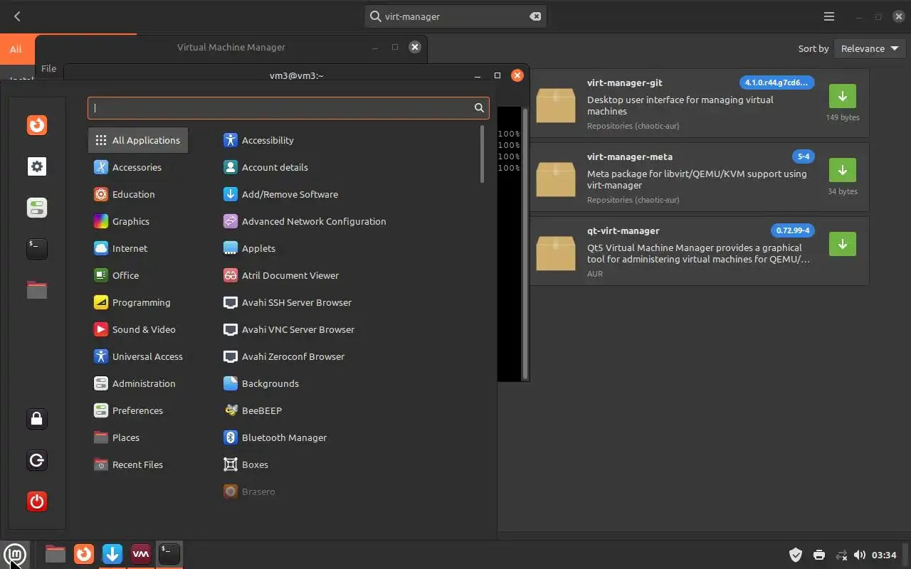Click the terminal window scrollbar
This screenshot has height=569, width=911.
point(526,243)
